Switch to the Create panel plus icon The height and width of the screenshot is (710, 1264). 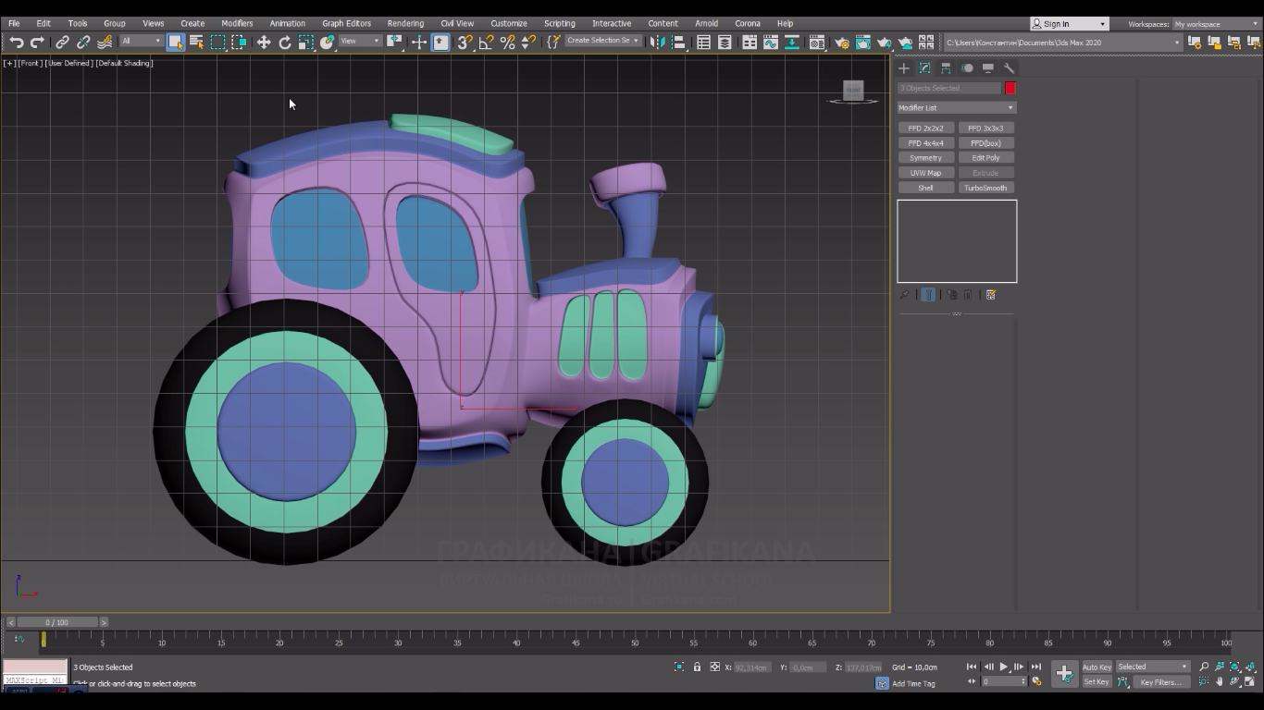pyautogui.click(x=904, y=68)
